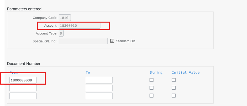Toggle the Standard OIs checkbox
The height and width of the screenshot is (106, 247).
[112, 41]
